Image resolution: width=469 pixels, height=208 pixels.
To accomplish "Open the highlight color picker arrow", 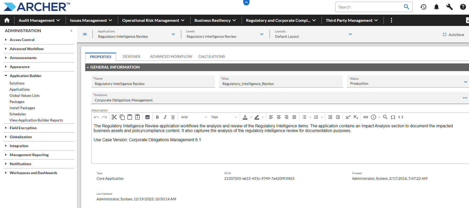I will 263,117.
